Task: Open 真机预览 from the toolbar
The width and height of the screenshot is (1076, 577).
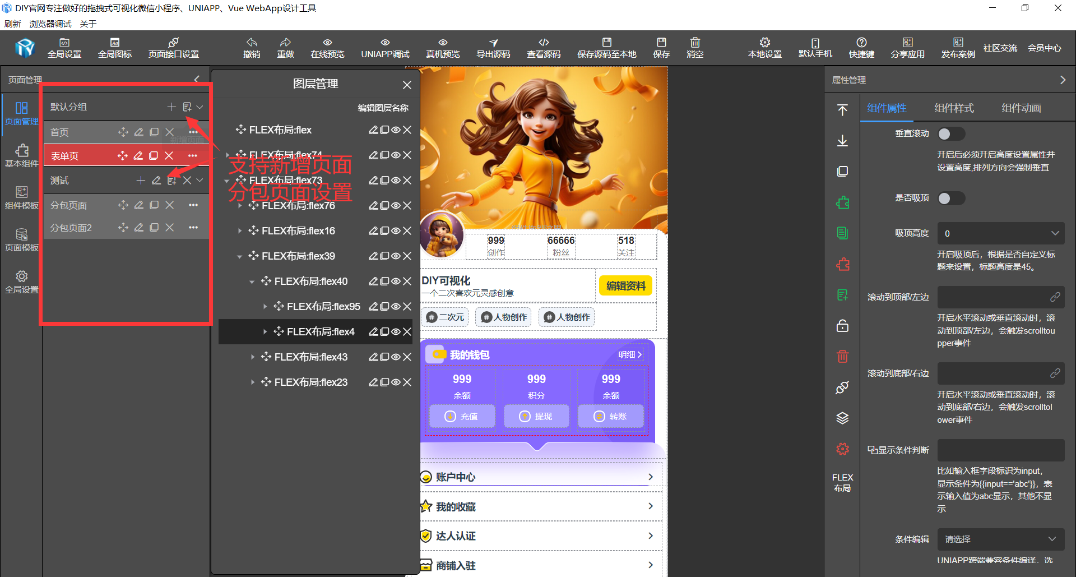Action: [x=443, y=48]
